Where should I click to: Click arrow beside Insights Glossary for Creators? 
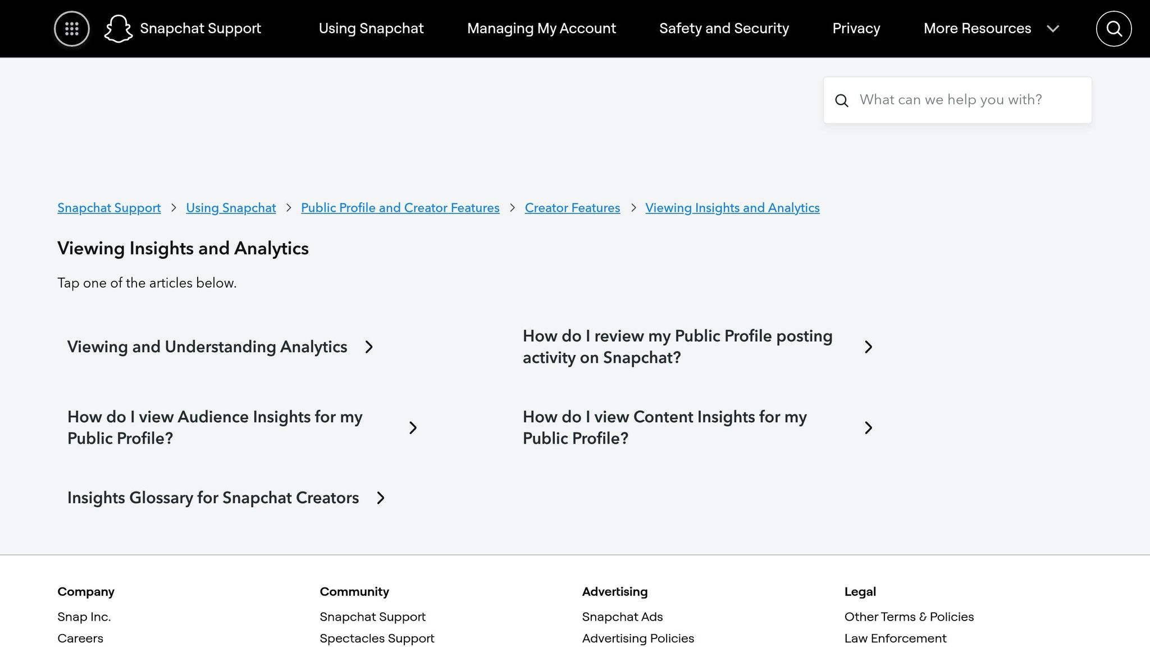click(x=381, y=498)
